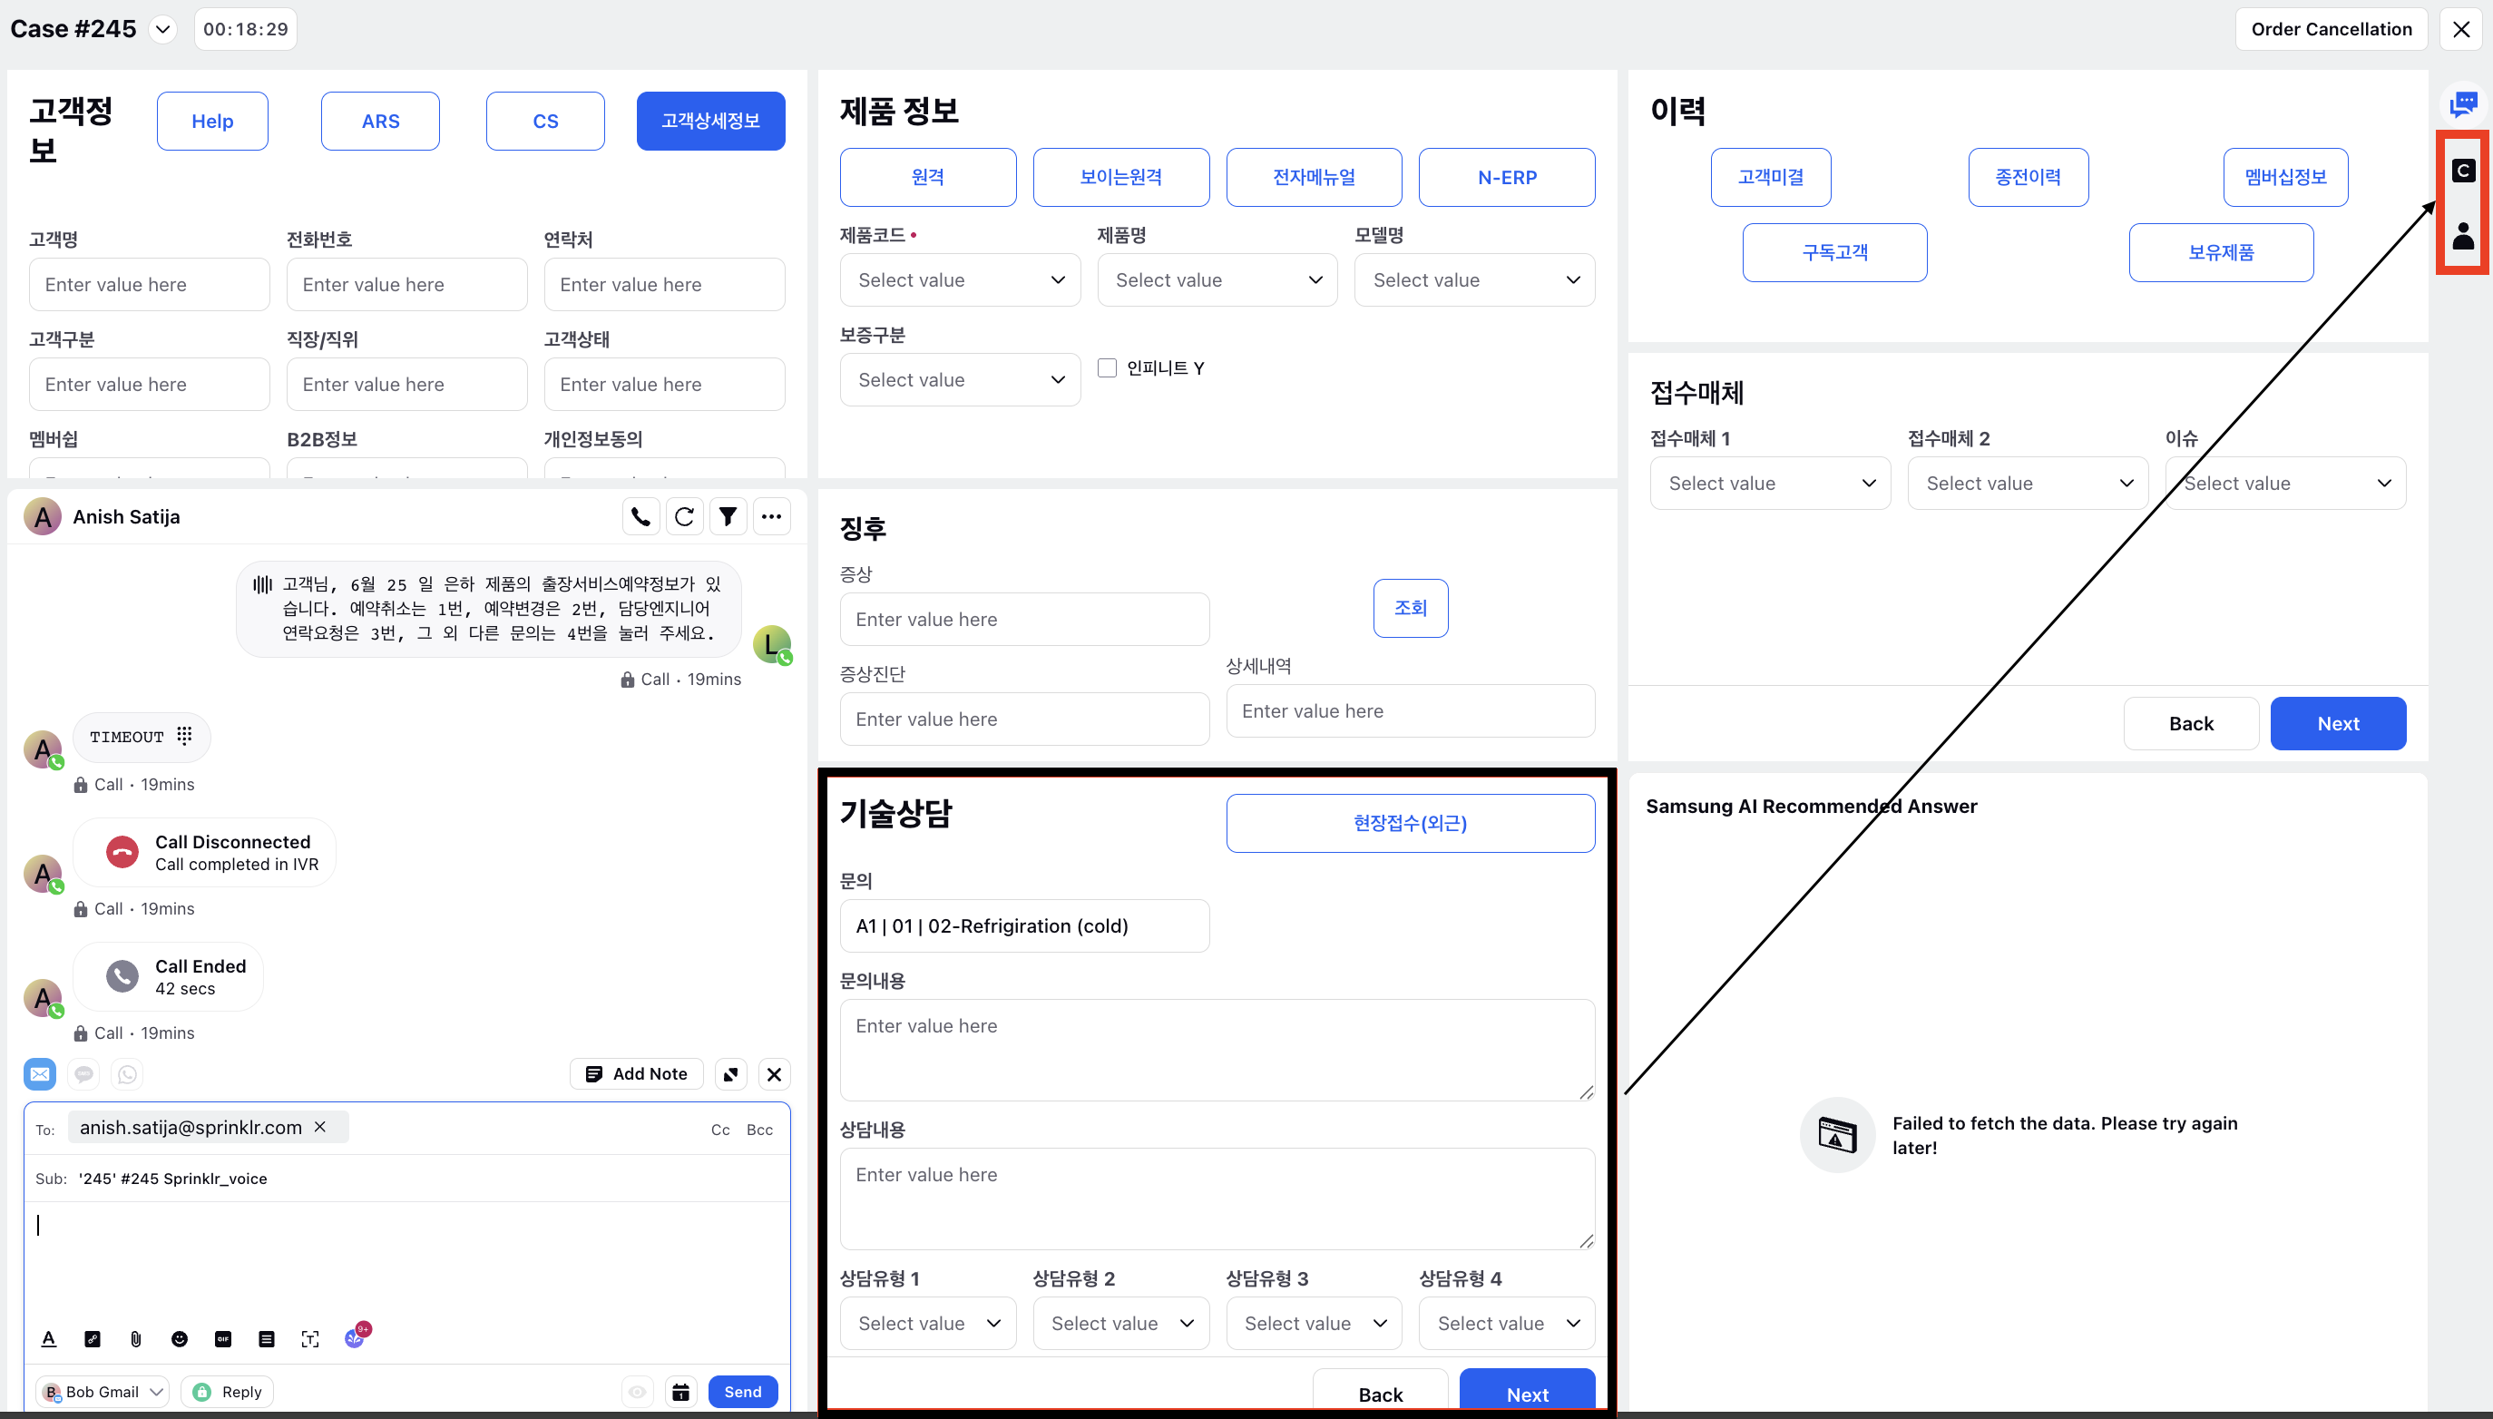Click the Add Note button
This screenshot has height=1419, width=2493.
[635, 1074]
